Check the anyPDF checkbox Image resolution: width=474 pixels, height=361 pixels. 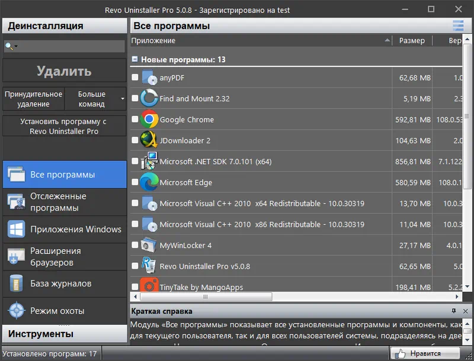click(x=135, y=78)
